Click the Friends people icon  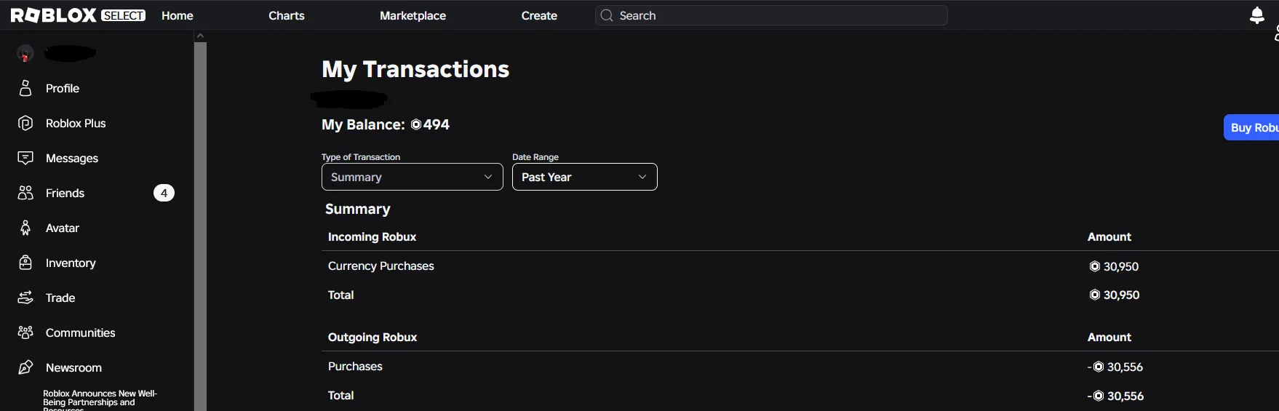tap(25, 193)
